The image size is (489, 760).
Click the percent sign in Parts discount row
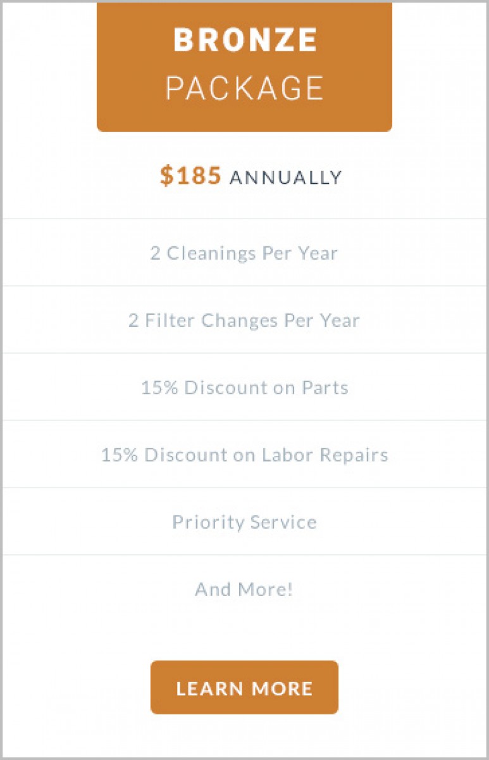click(172, 388)
